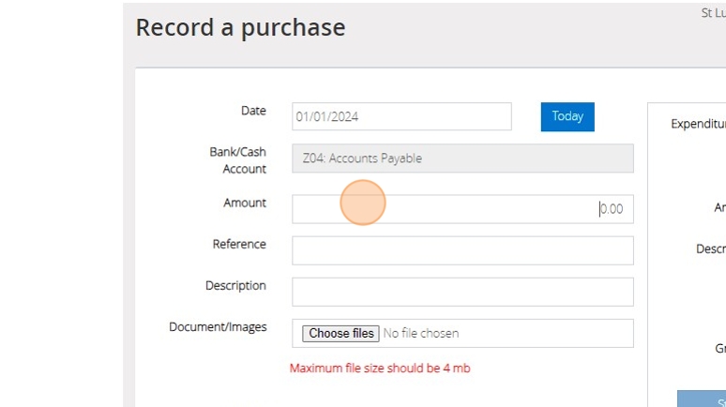Click the Amount label left of the field
726x407 pixels.
coord(245,203)
